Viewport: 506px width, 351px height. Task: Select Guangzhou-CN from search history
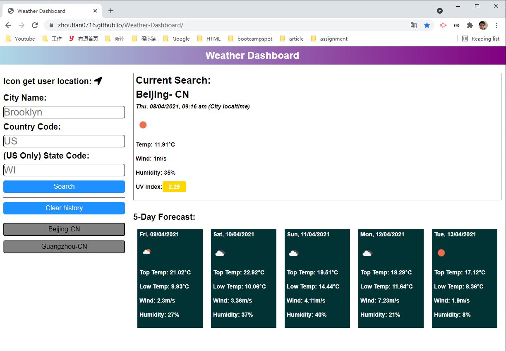pyautogui.click(x=64, y=247)
